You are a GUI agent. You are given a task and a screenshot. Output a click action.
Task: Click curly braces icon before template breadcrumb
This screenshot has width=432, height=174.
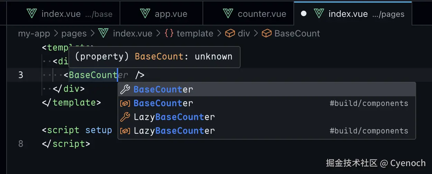point(169,33)
